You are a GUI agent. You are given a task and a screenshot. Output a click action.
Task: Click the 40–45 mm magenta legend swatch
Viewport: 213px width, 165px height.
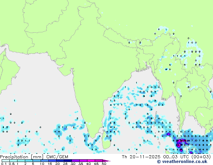91,161
